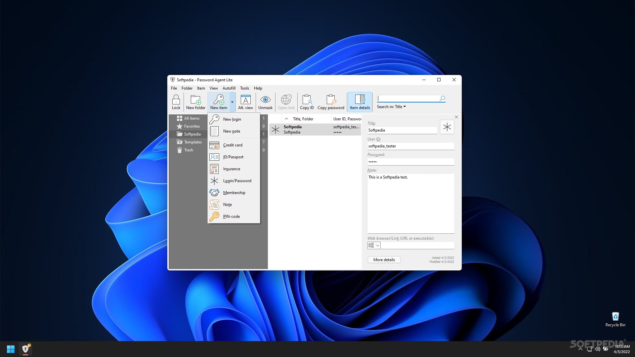Choose New login from dropdown menu
The width and height of the screenshot is (635, 357).
point(234,119)
